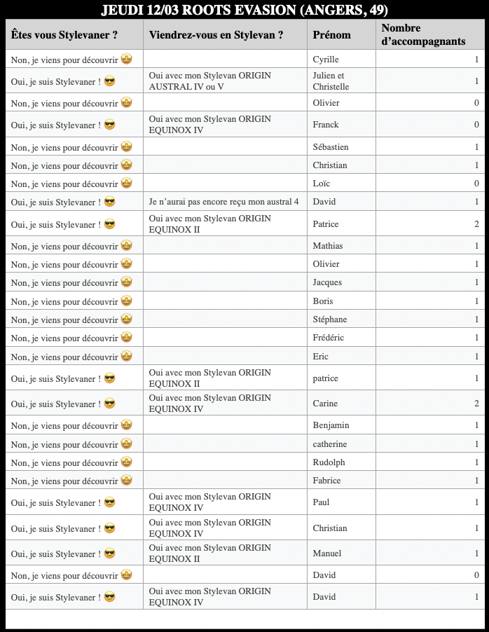
Task: Click the "Je n'aurai pas encore reçu mon austral 4" cell
Action: click(224, 202)
